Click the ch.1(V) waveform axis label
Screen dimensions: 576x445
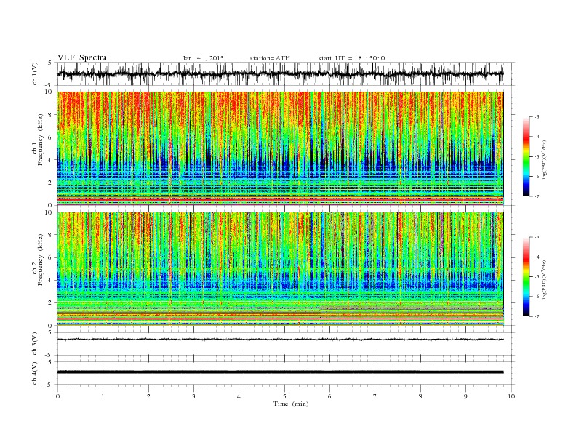tap(35, 73)
